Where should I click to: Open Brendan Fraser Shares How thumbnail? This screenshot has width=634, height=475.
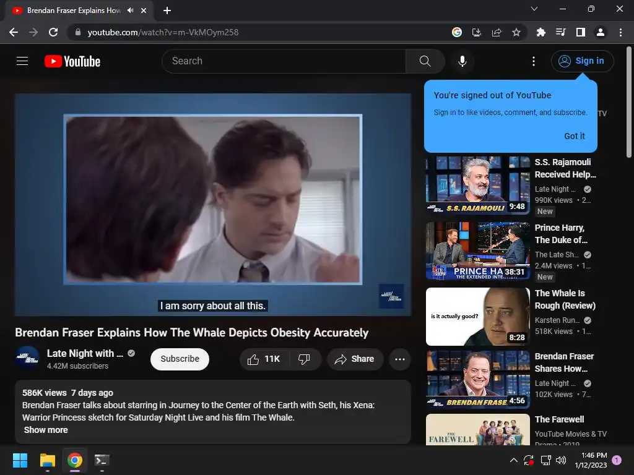pos(477,379)
